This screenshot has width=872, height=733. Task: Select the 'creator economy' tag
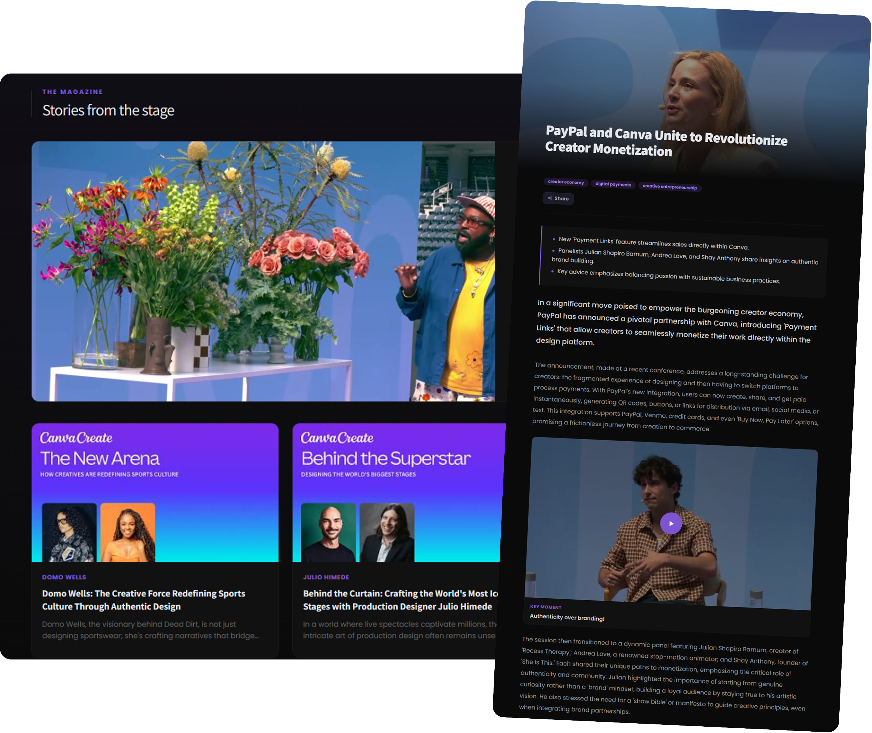[566, 182]
